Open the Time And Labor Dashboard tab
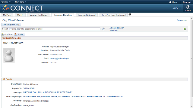Image resolution: width=193 pixels, height=108 pixels. coord(113,15)
